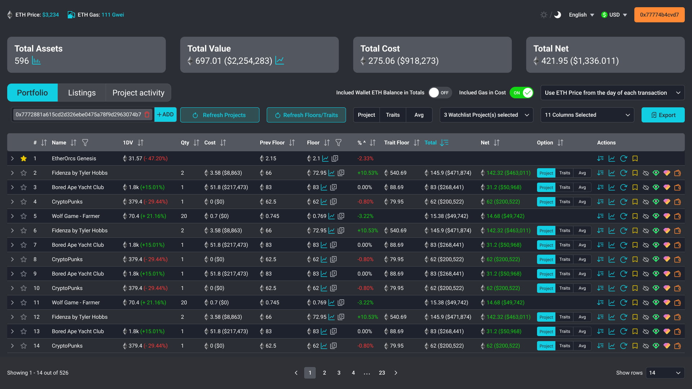Image resolution: width=692 pixels, height=389 pixels.
Task: Switch to the Project activity tab
Action: (138, 93)
